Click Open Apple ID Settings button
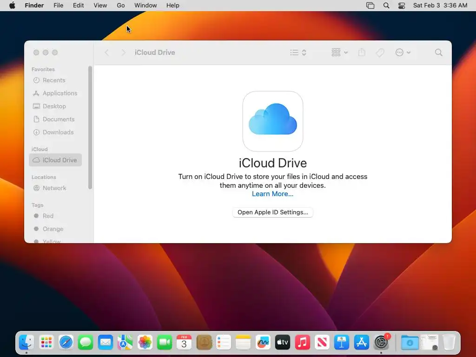476x357 pixels. 272,212
